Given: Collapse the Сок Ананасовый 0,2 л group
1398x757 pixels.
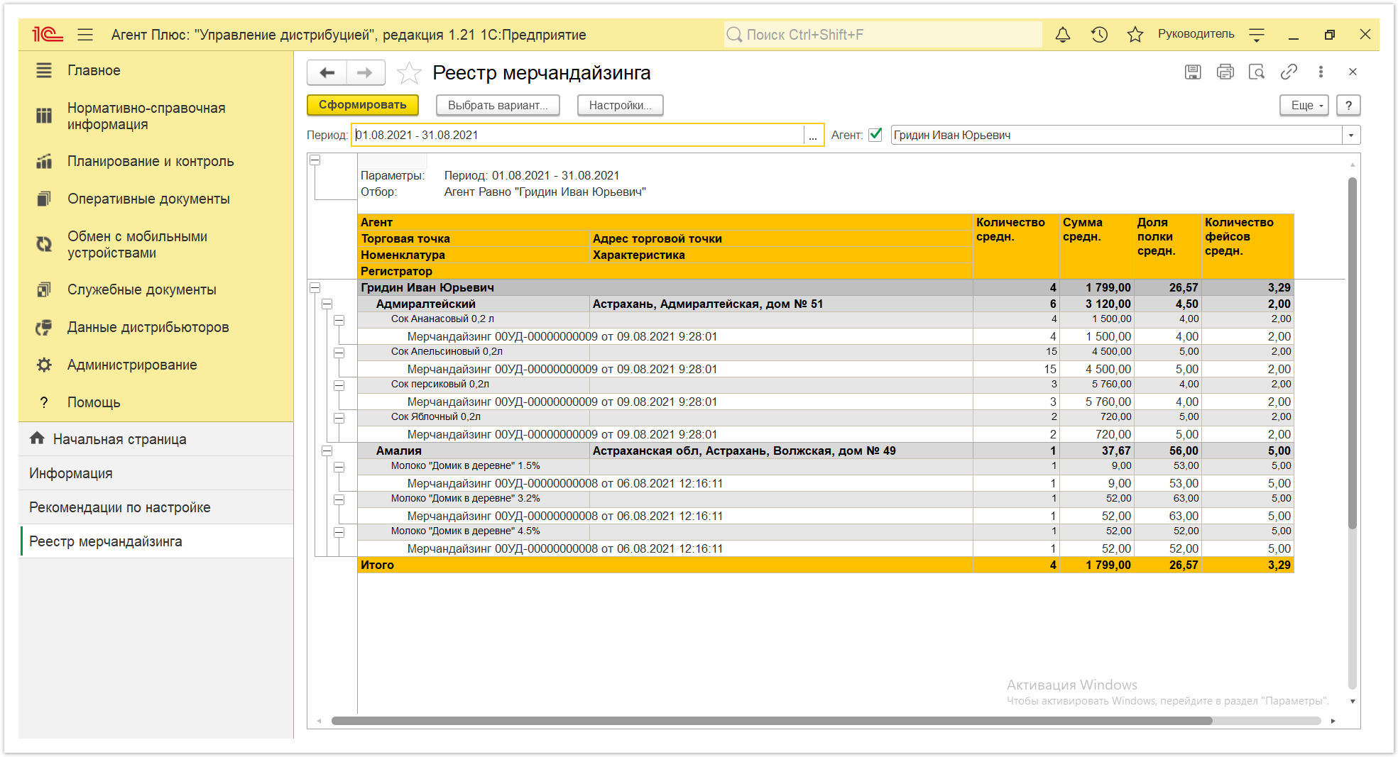Looking at the screenshot, I should (339, 320).
